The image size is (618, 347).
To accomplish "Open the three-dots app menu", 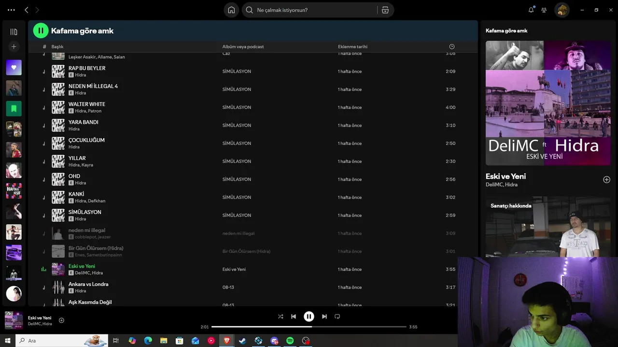I will pos(11,10).
